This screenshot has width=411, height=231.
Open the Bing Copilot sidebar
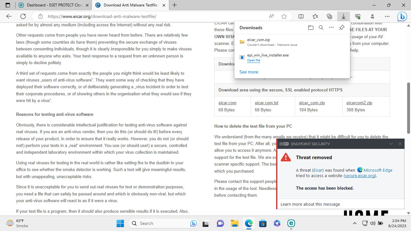(x=402, y=16)
